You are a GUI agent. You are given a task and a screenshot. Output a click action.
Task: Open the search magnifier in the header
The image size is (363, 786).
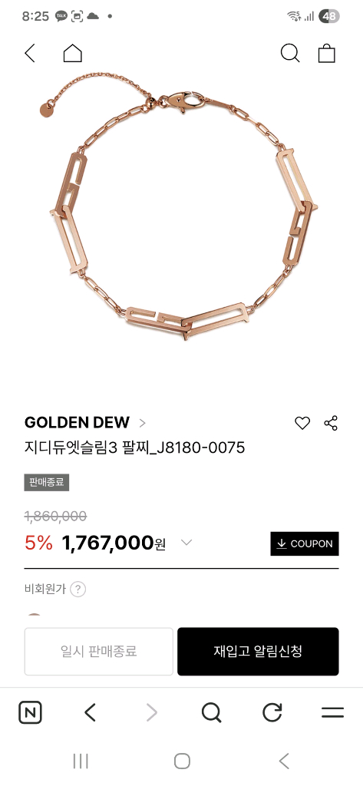tap(290, 53)
